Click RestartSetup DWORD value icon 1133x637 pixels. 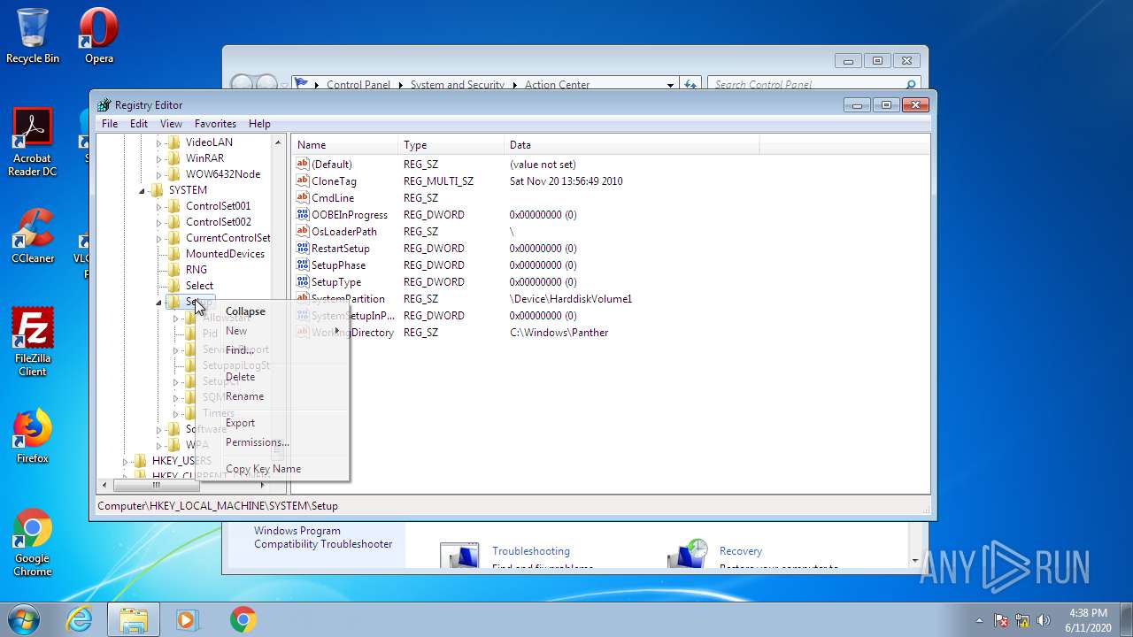point(303,248)
